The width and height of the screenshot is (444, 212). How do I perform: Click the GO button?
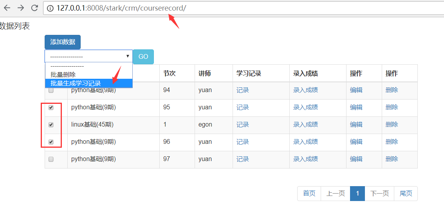[143, 56]
